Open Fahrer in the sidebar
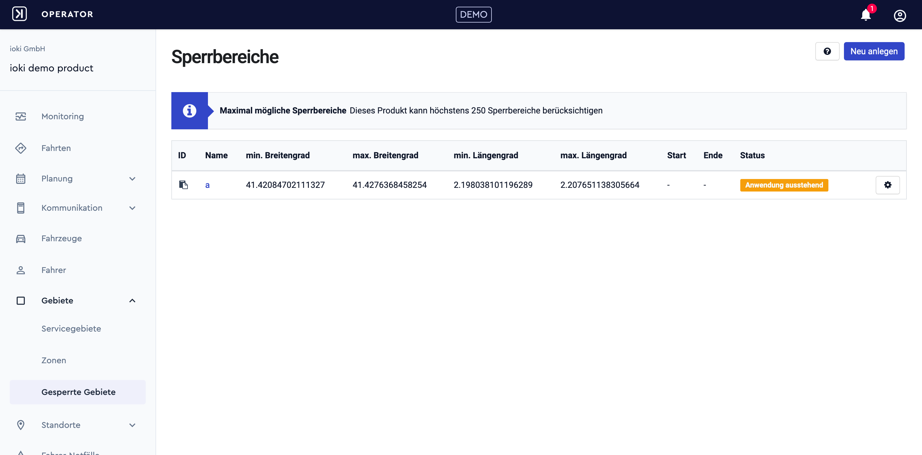Viewport: 922px width, 455px height. pos(54,270)
